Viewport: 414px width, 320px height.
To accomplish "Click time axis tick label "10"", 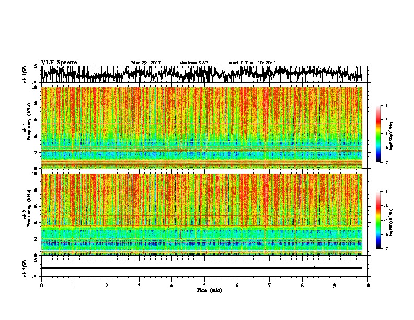I will click(x=367, y=285).
